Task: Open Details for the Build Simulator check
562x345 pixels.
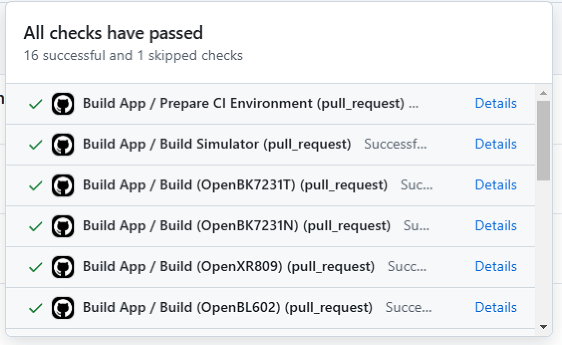Action: (496, 144)
